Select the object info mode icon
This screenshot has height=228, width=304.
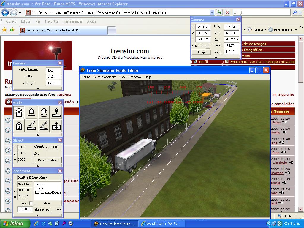(19, 126)
